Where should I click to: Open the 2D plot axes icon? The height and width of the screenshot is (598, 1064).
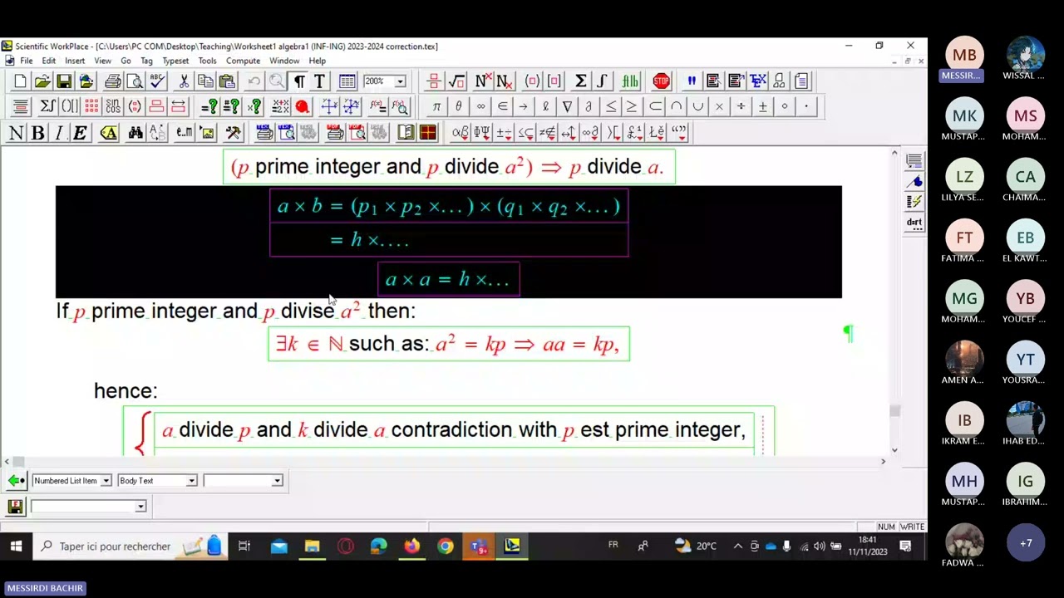point(329,106)
